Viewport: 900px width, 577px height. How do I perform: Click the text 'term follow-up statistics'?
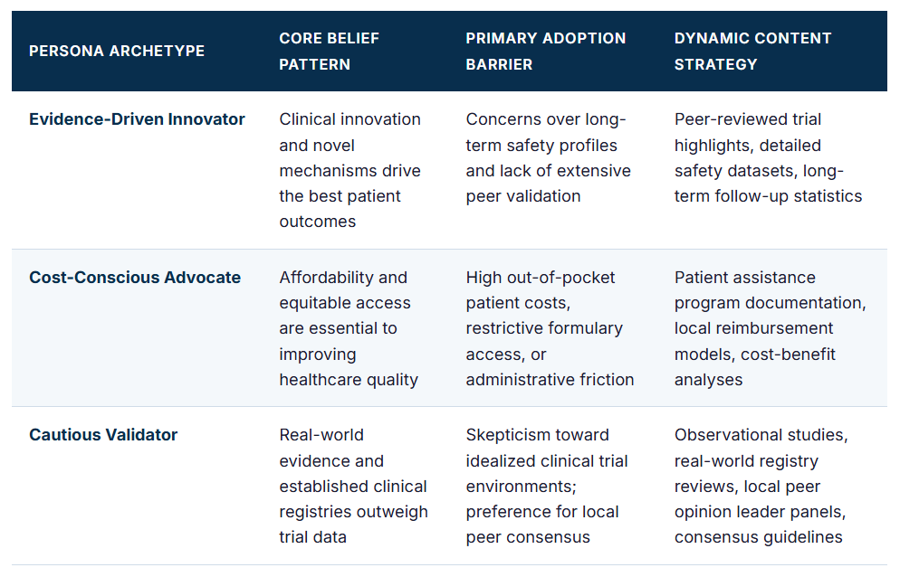(768, 196)
